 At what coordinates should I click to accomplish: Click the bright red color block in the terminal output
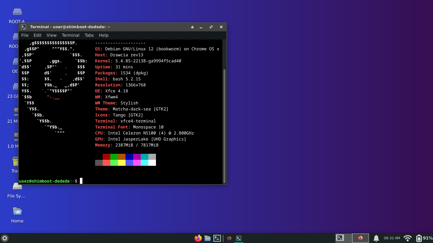pyautogui.click(x=107, y=163)
